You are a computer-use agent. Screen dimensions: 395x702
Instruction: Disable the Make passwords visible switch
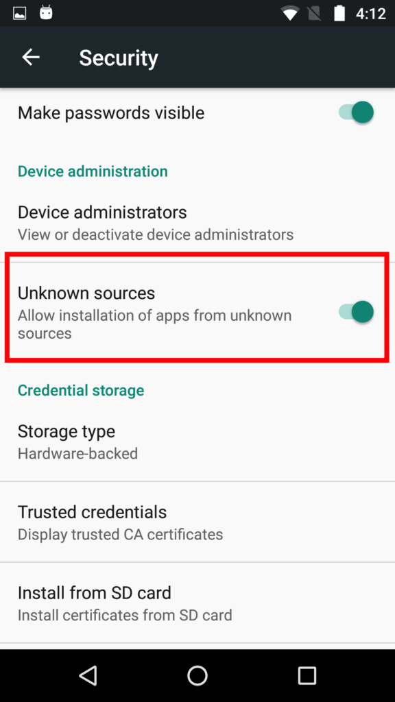[x=356, y=112]
